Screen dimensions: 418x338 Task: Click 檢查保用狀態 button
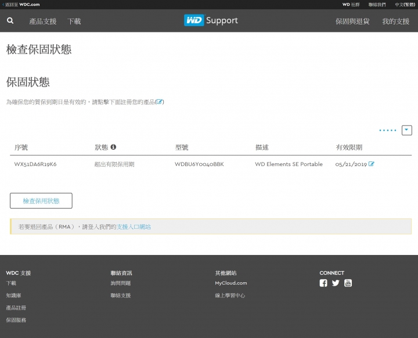[x=41, y=200]
